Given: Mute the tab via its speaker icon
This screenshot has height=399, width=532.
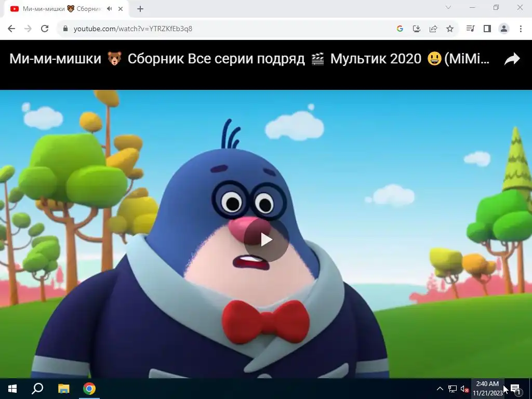Looking at the screenshot, I should coord(109,9).
